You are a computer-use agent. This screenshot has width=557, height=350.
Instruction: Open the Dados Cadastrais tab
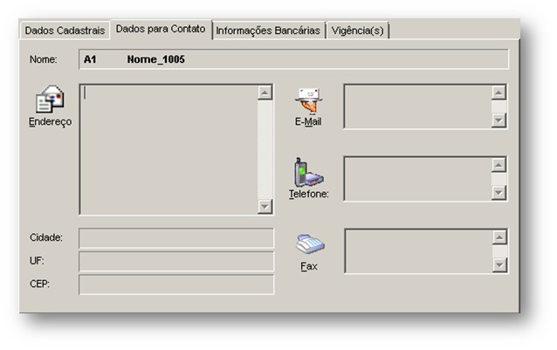tap(65, 30)
